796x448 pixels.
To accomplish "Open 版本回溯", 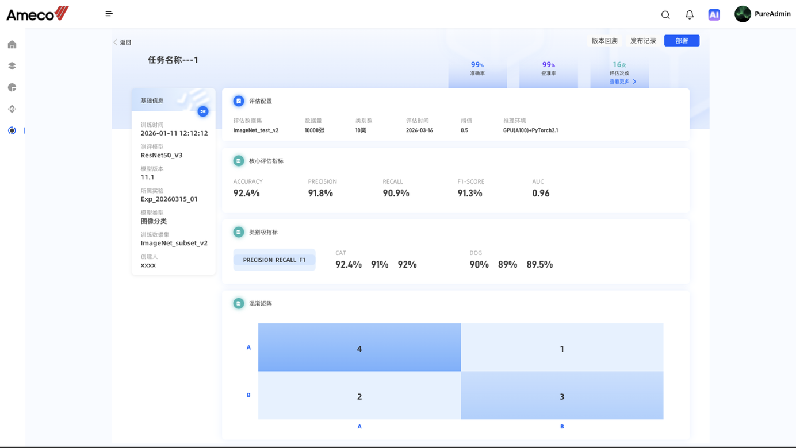I will pyautogui.click(x=604, y=41).
